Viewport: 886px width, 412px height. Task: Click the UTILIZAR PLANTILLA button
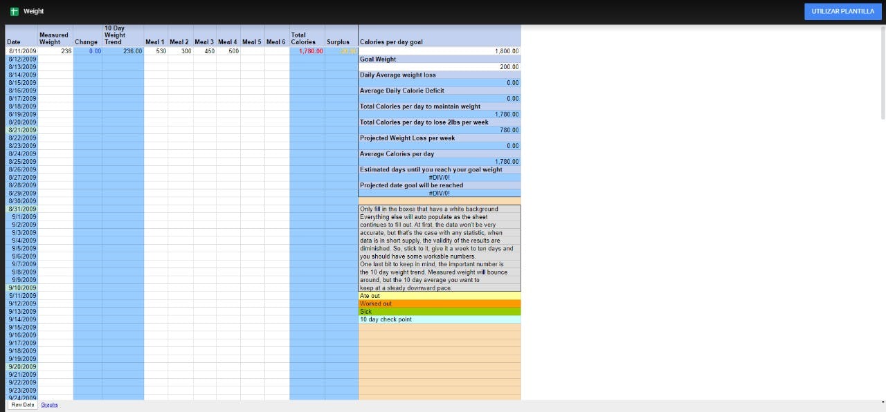pos(842,12)
